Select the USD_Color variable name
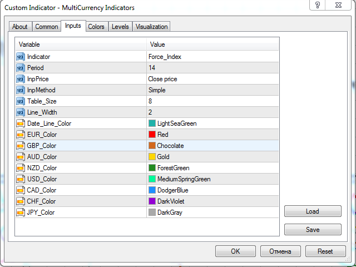356x267 pixels. click(x=42, y=179)
